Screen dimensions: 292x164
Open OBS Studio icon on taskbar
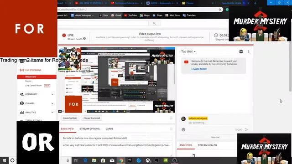174,160
